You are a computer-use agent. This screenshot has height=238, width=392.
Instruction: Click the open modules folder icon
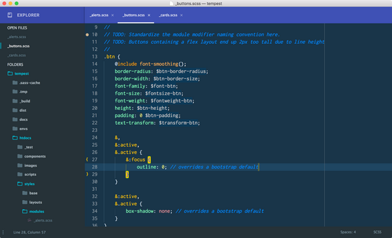coord(25,211)
